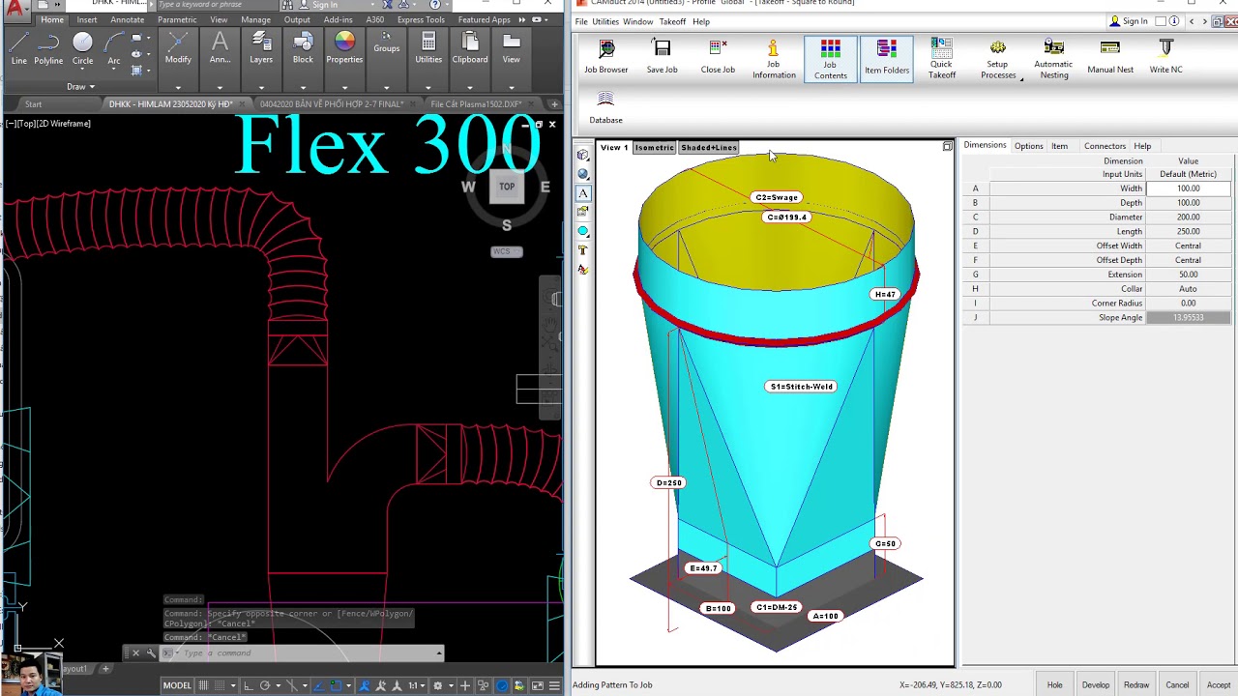Screen dimensions: 1238x696
Task: Open Item Folders
Action: click(887, 59)
